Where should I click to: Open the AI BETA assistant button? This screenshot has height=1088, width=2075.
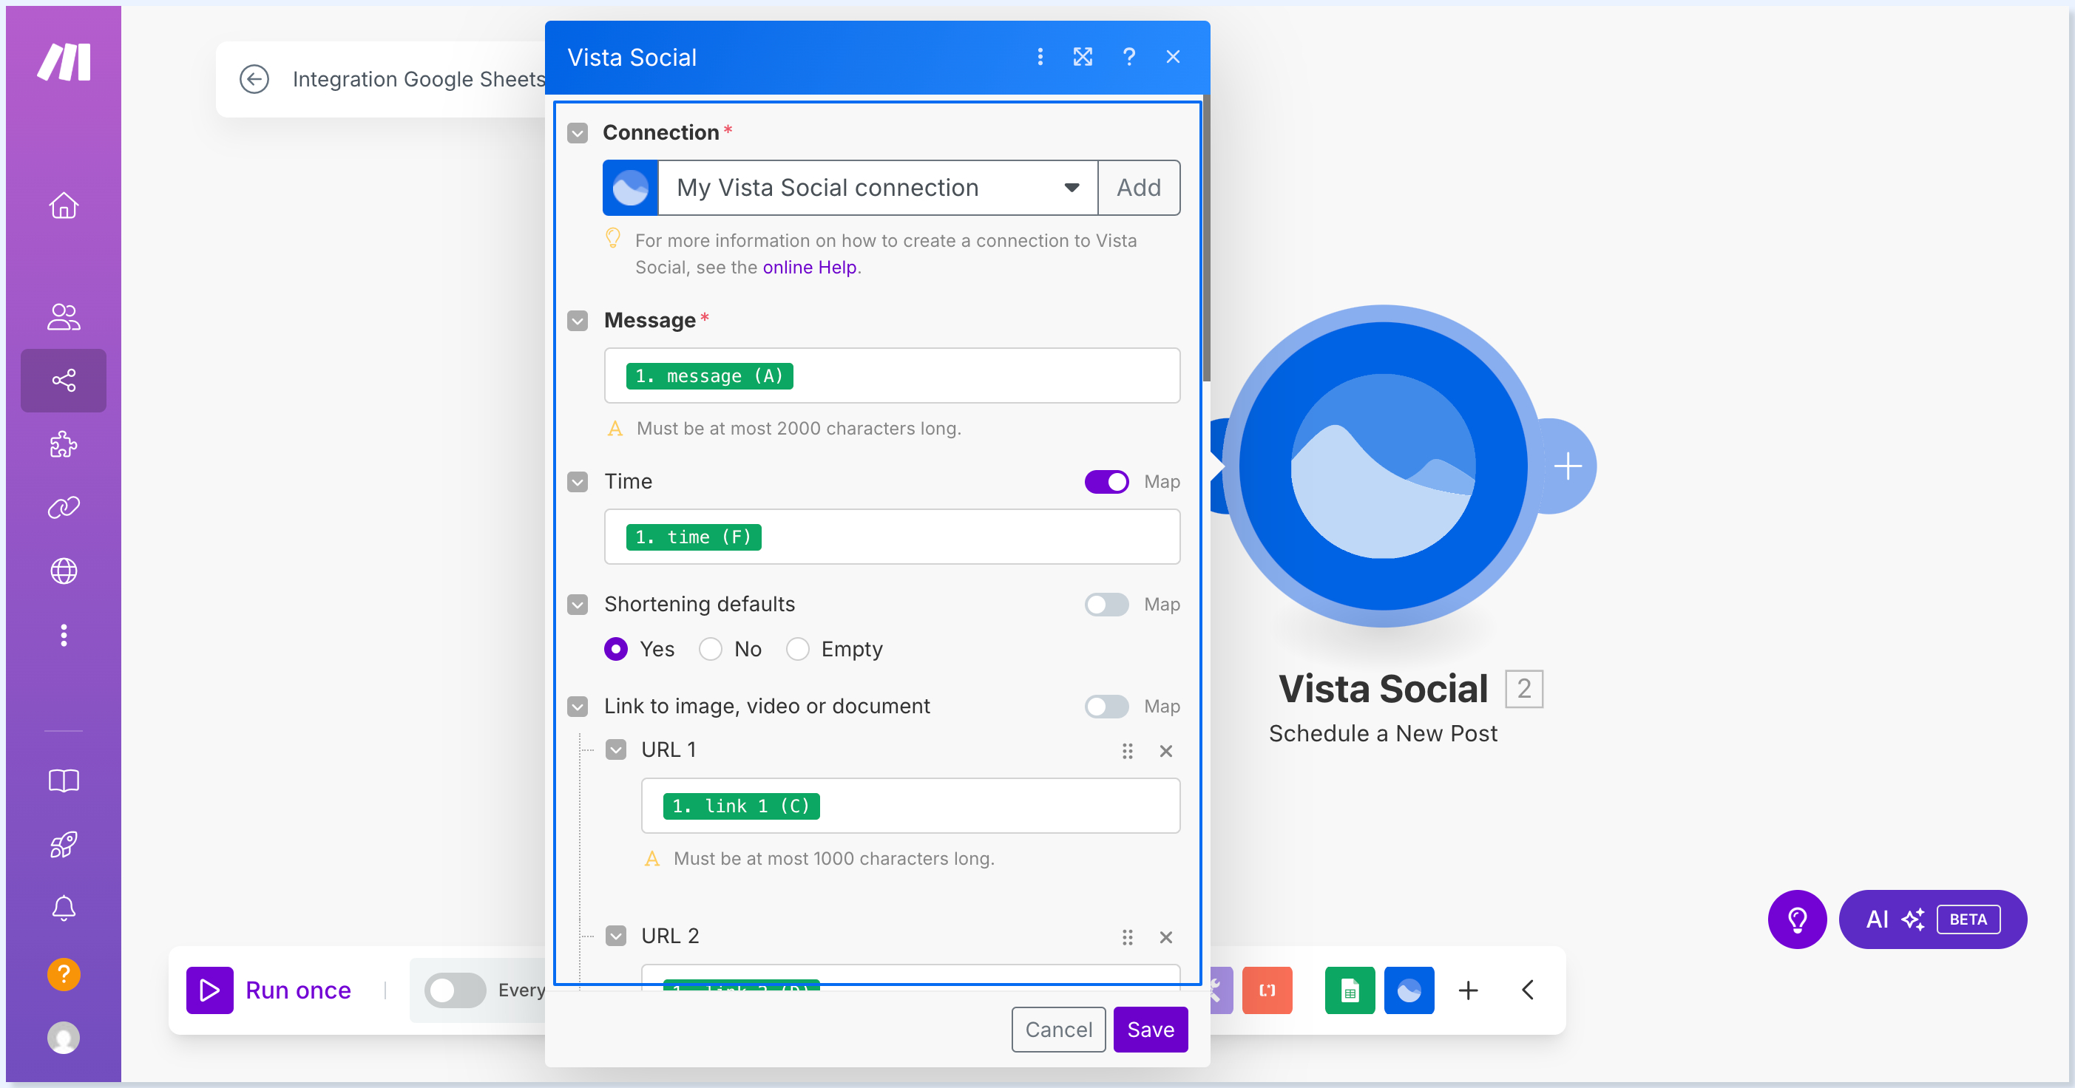click(1932, 919)
